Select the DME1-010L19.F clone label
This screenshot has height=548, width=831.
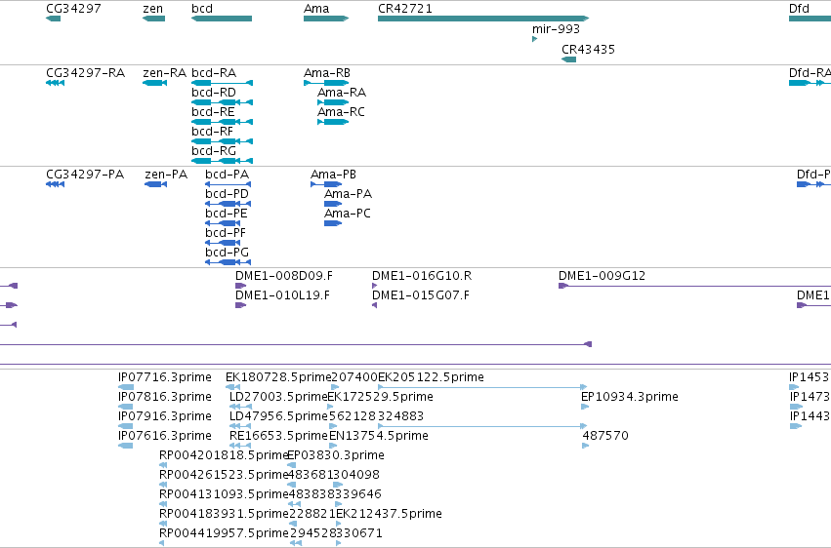pyautogui.click(x=282, y=295)
